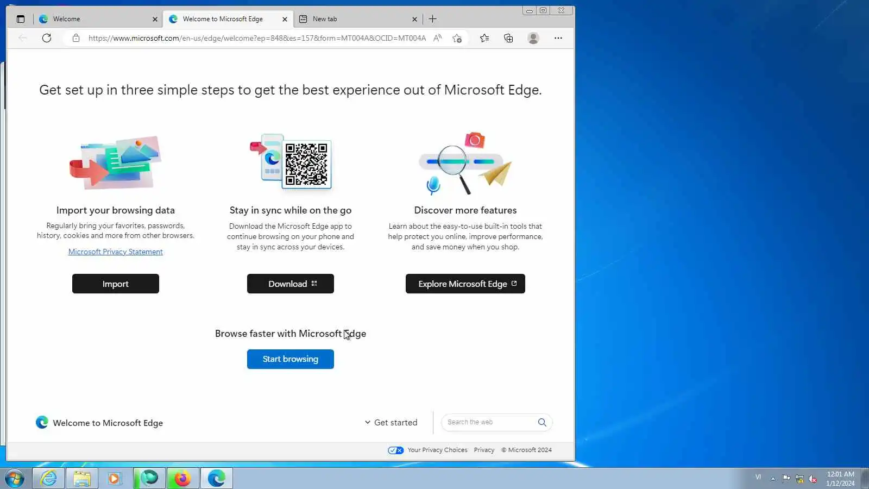Click the address bar URL

pos(257,38)
